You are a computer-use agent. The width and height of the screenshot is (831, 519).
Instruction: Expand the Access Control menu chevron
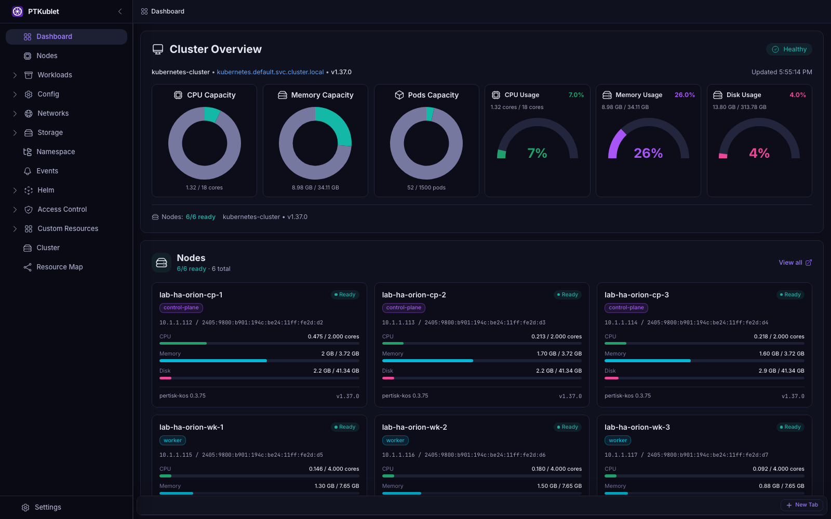[15, 210]
